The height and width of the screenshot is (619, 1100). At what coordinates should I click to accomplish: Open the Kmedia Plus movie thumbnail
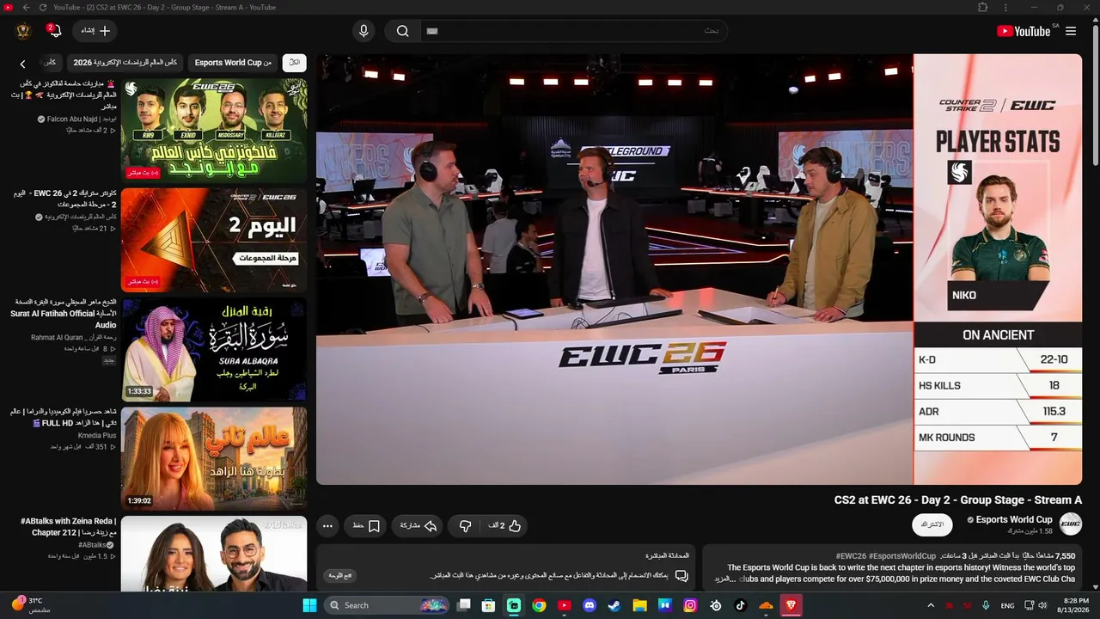[214, 458]
